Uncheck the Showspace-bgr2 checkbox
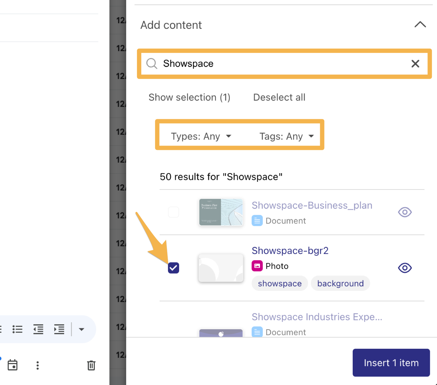The height and width of the screenshot is (385, 437). pos(174,268)
